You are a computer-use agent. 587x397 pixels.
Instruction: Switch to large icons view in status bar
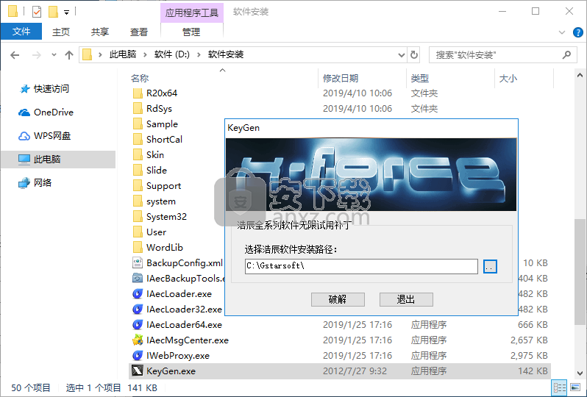pyautogui.click(x=574, y=387)
